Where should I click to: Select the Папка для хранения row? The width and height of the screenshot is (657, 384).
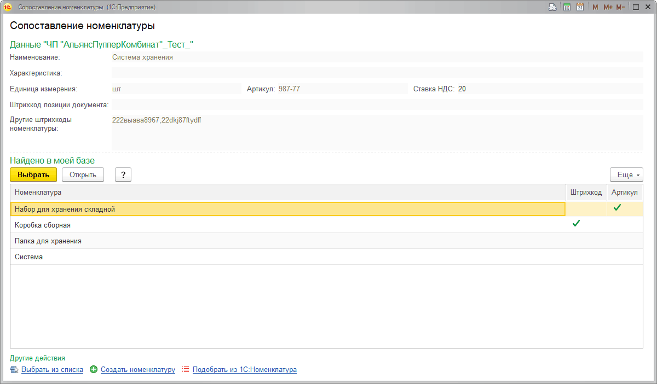pos(326,241)
